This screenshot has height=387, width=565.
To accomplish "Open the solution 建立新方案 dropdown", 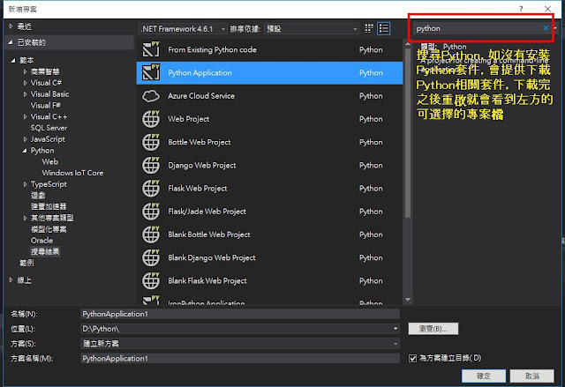I will 395,344.
